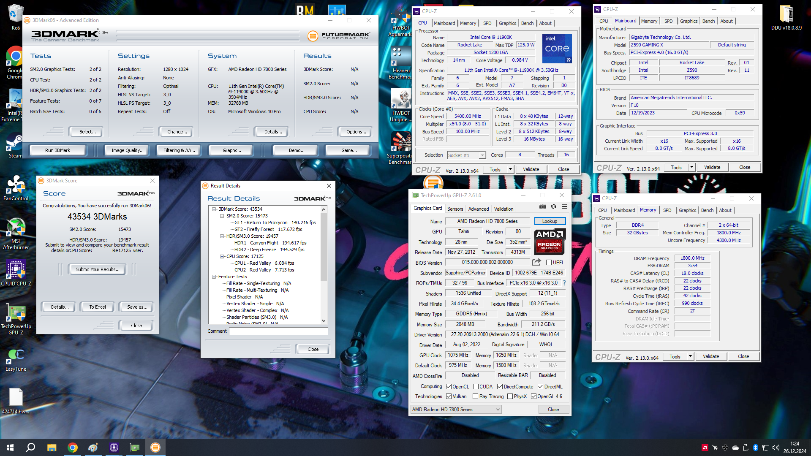811x456 pixels.
Task: Open the Steam desktop icon
Action: coord(15,145)
